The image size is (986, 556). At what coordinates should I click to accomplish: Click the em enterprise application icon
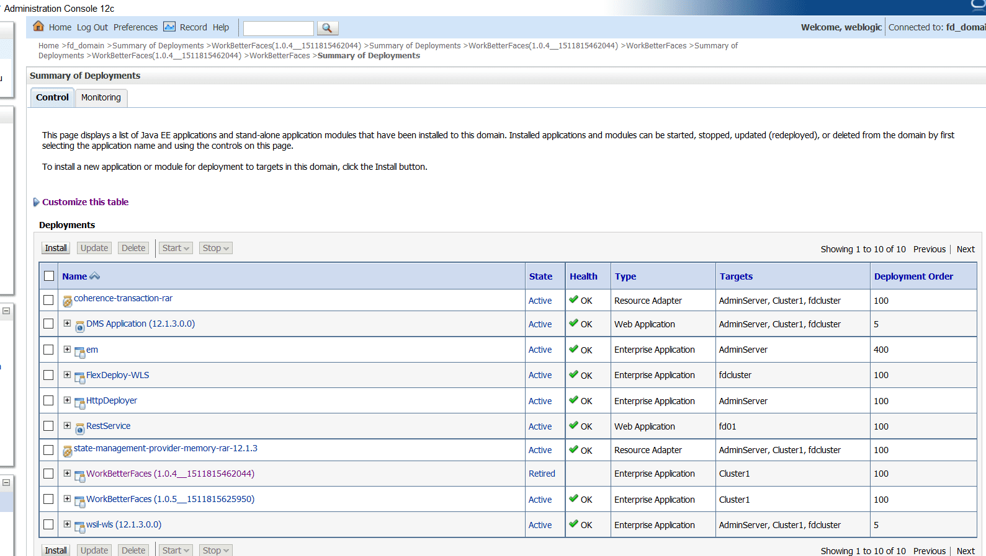pyautogui.click(x=80, y=353)
